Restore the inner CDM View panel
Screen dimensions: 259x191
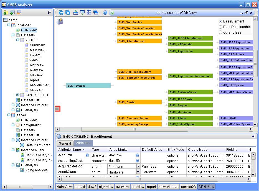(246, 13)
